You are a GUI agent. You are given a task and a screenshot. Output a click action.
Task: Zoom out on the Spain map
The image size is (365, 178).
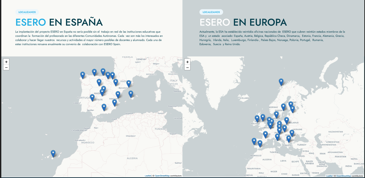(6, 67)
